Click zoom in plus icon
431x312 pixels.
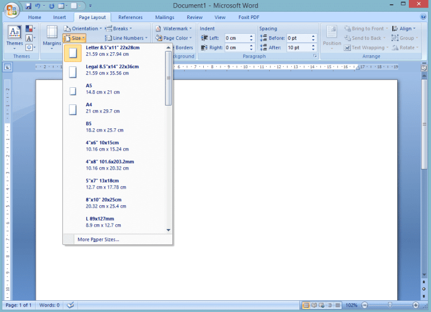click(416, 305)
